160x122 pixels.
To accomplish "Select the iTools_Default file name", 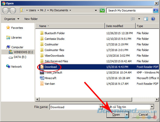I will point(53,72).
